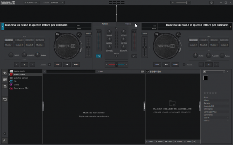Click right deck Match button
This screenshot has height=145, width=233.
pos(145,34)
